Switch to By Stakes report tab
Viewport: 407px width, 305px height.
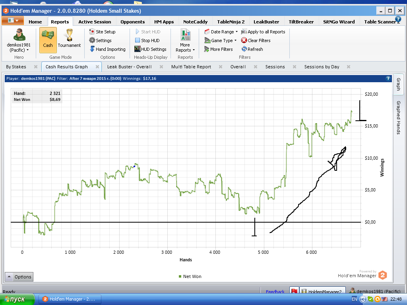tap(16, 67)
